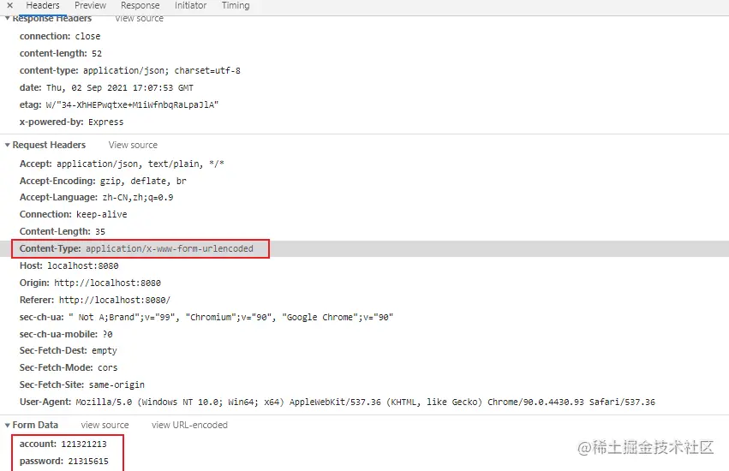Select the connection: close header row
This screenshot has height=471, width=729.
click(x=60, y=36)
